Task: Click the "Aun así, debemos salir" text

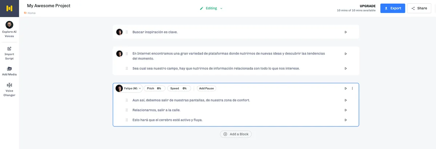Action: pos(191,100)
